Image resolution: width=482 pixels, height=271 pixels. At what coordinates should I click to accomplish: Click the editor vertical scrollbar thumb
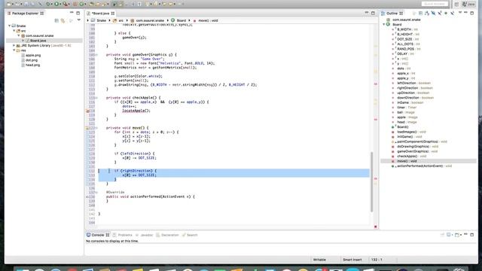click(x=371, y=181)
